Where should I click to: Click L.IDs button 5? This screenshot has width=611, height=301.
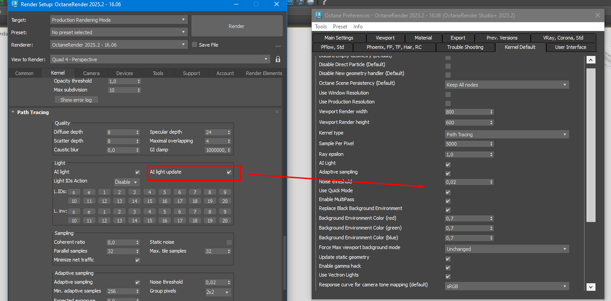165,192
